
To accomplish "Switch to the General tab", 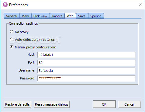I will (12, 16).
